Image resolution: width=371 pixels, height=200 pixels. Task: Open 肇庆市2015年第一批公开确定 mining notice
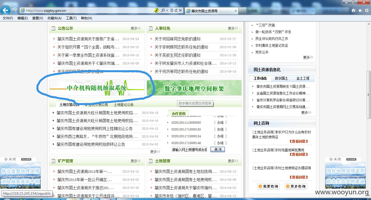pos(84,180)
